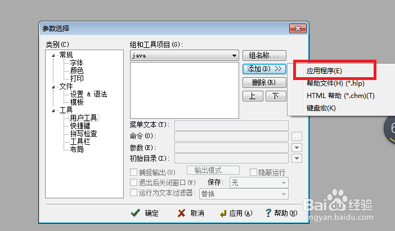395x231 pixels.
Task: Select 字体 in the category tree
Action: [x=77, y=63]
